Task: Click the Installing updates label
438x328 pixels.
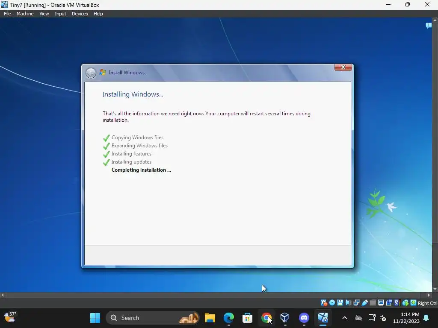Action: click(x=131, y=162)
